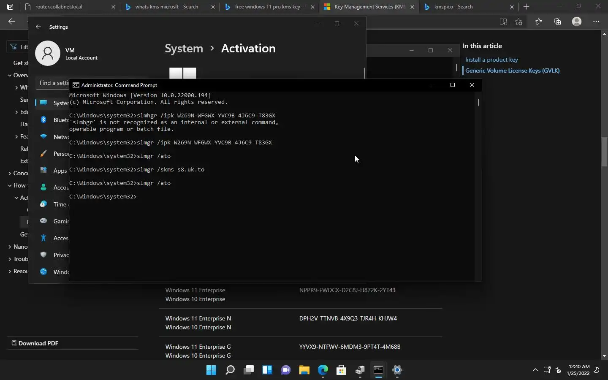The height and width of the screenshot is (380, 608).
Task: Collapse How-to tree node in docs sidebar
Action: (10, 185)
